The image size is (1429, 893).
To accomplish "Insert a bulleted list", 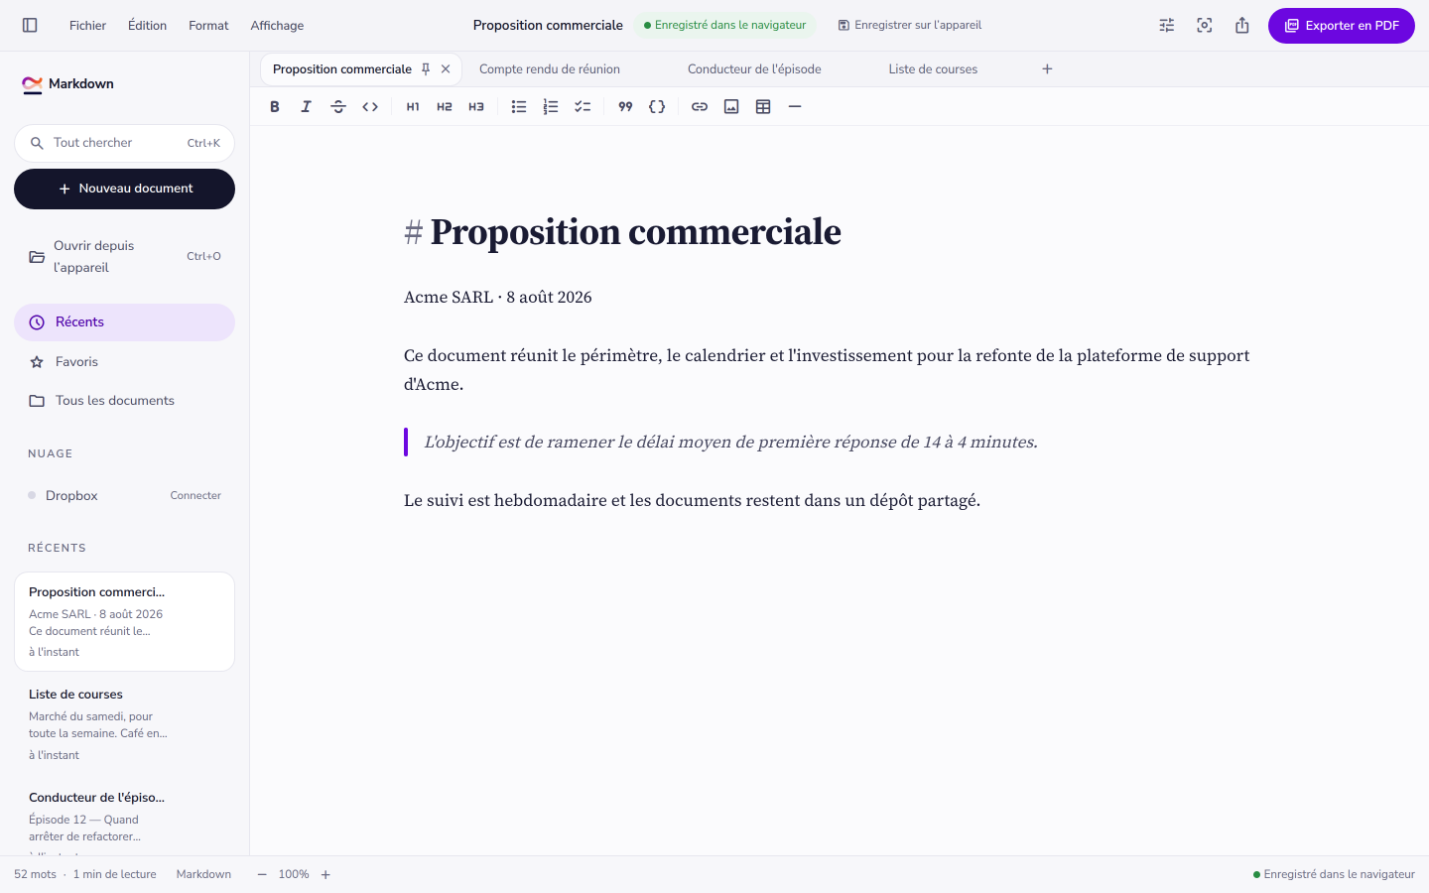I will click(x=519, y=107).
